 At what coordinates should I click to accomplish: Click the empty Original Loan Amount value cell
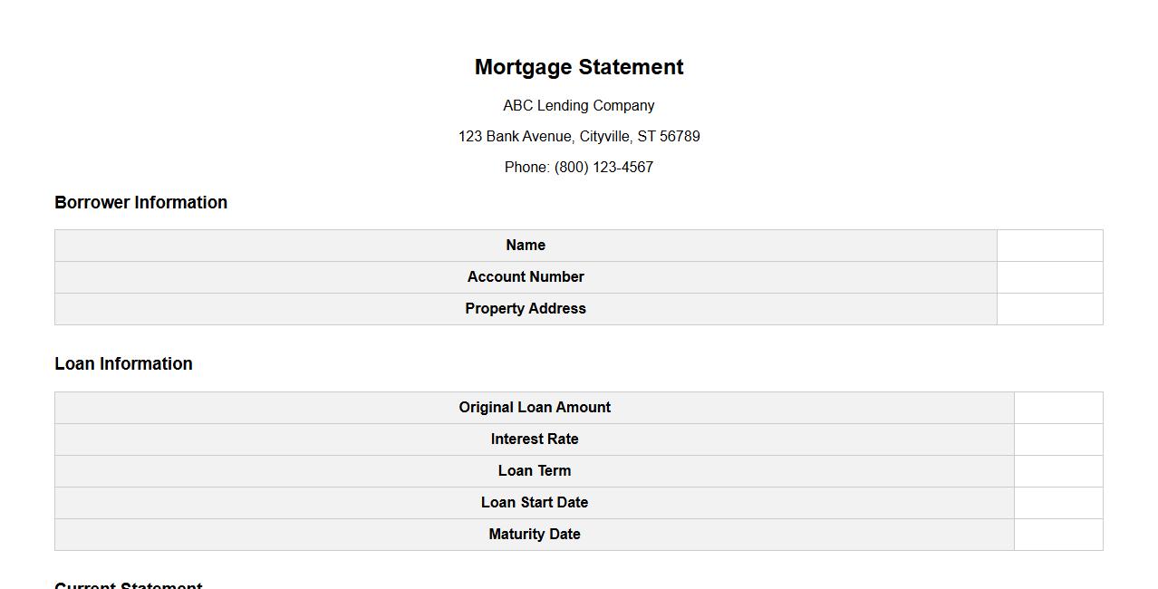[1057, 408]
